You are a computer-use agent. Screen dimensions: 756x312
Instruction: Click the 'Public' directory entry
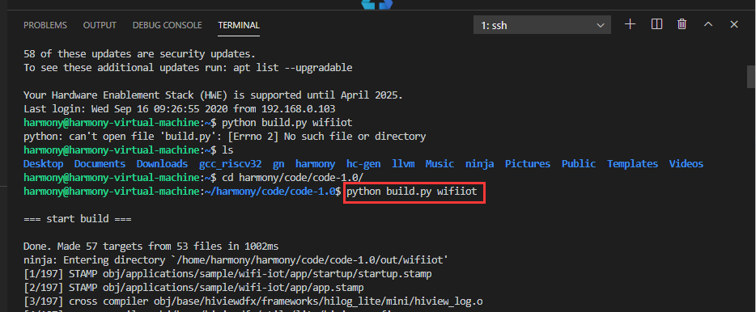point(579,164)
